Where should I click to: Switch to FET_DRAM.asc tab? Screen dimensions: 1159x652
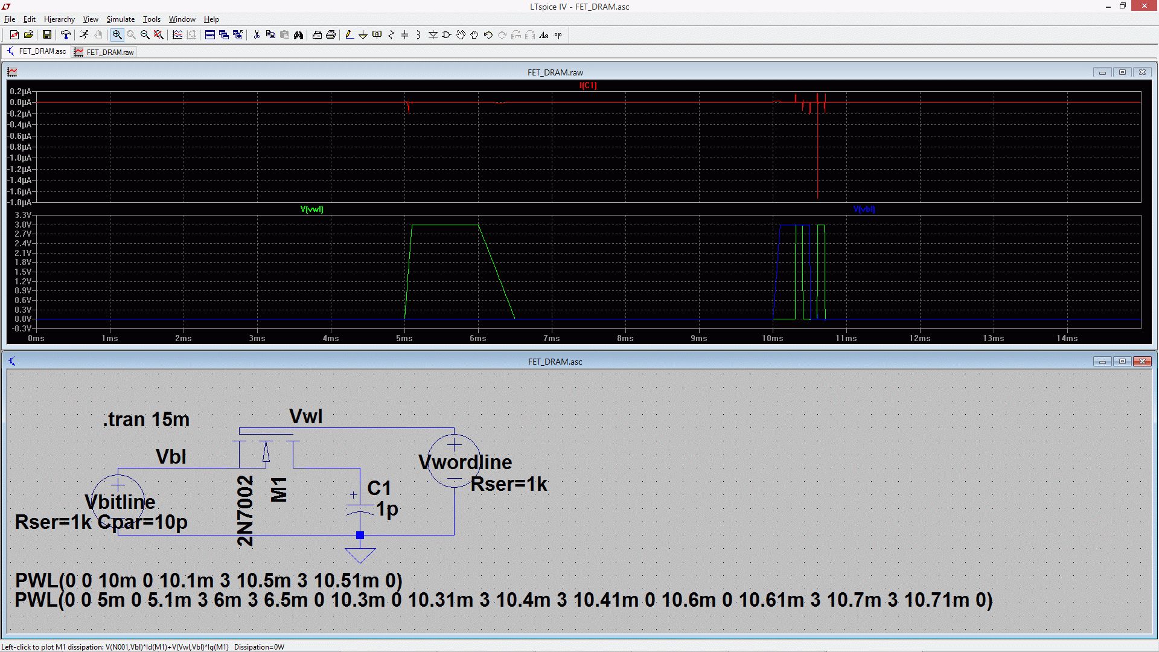tap(37, 51)
